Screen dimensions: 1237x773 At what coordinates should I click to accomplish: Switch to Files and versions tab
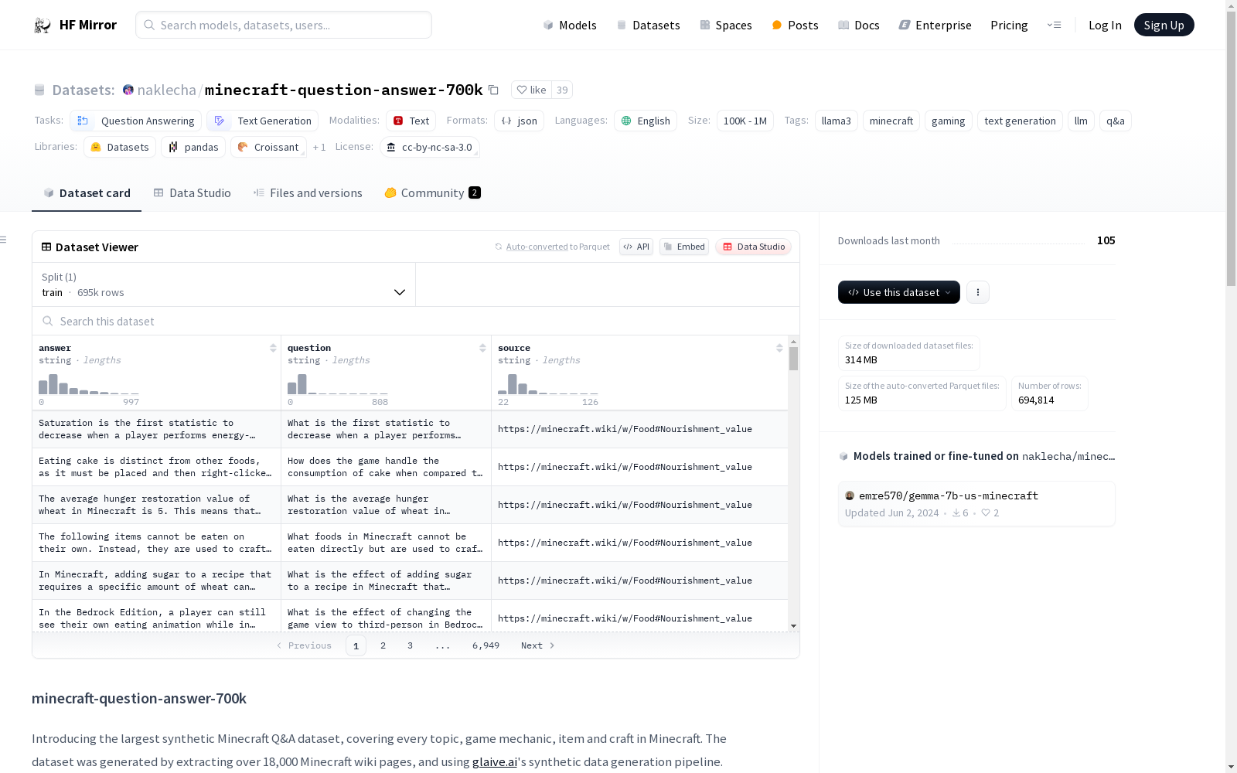point(308,193)
